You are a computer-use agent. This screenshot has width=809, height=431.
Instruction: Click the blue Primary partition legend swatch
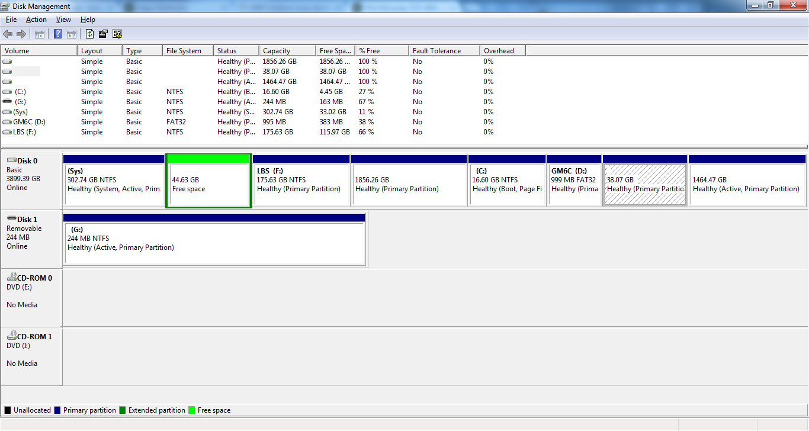[x=57, y=410]
